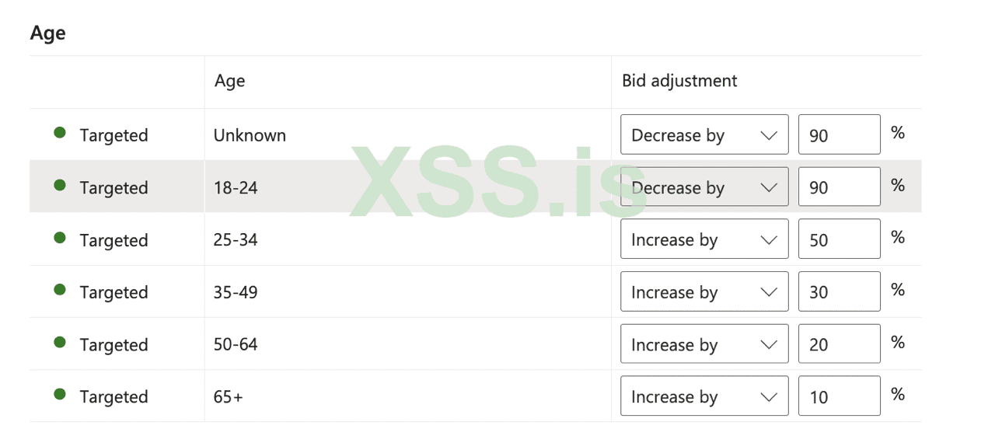
Task: Click the green status dot for 25-34
Action: point(60,238)
